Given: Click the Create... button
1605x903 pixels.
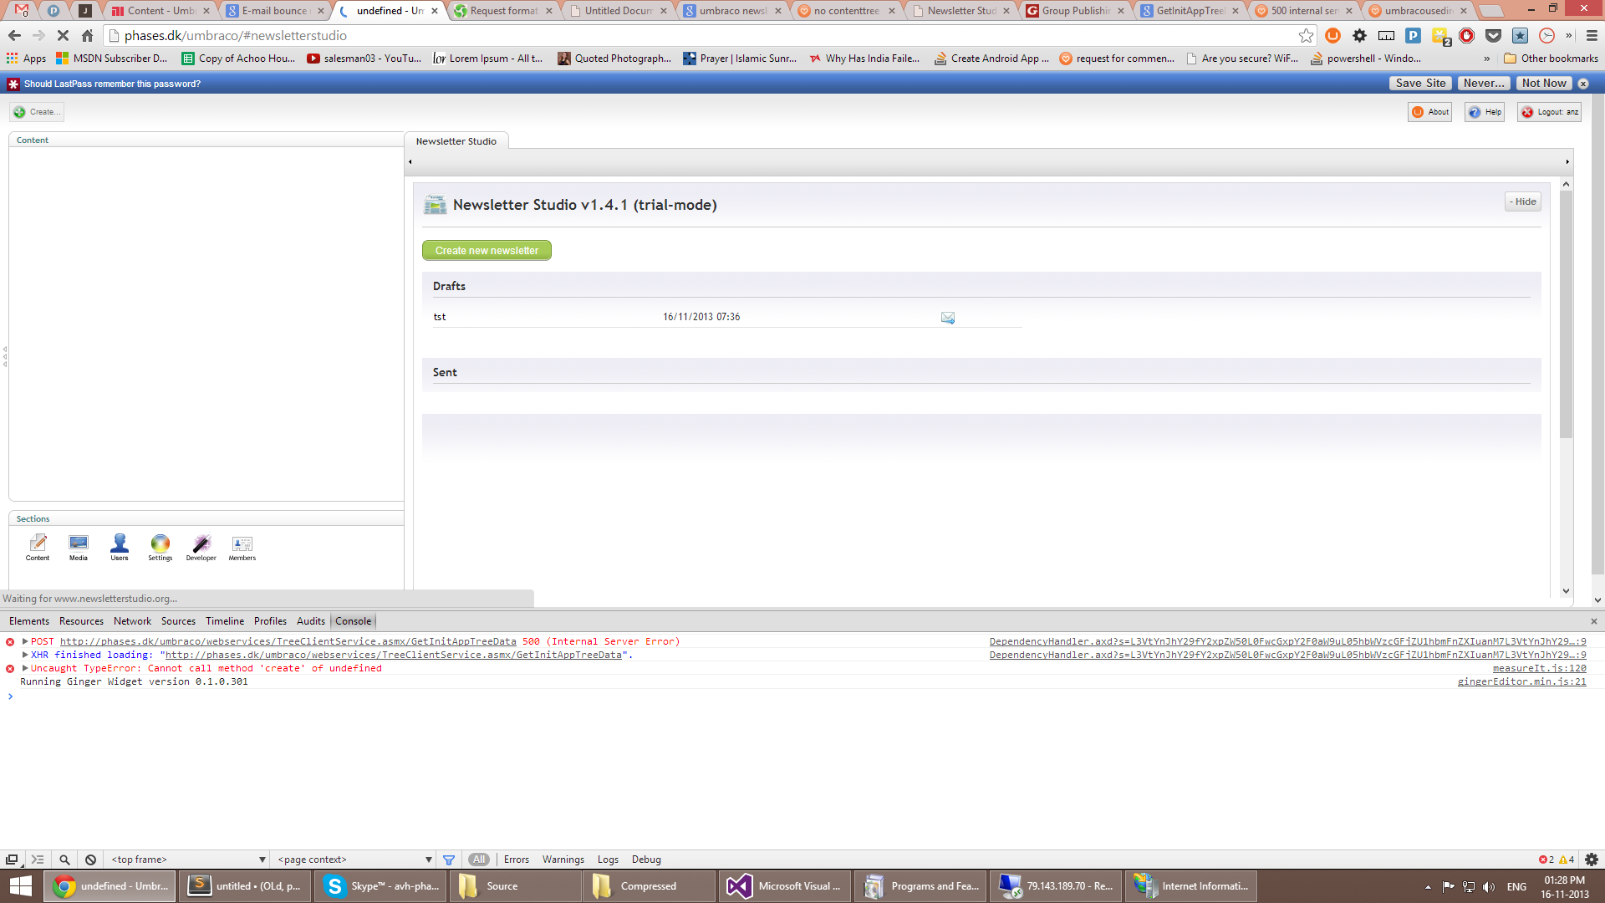Looking at the screenshot, I should coord(37,112).
